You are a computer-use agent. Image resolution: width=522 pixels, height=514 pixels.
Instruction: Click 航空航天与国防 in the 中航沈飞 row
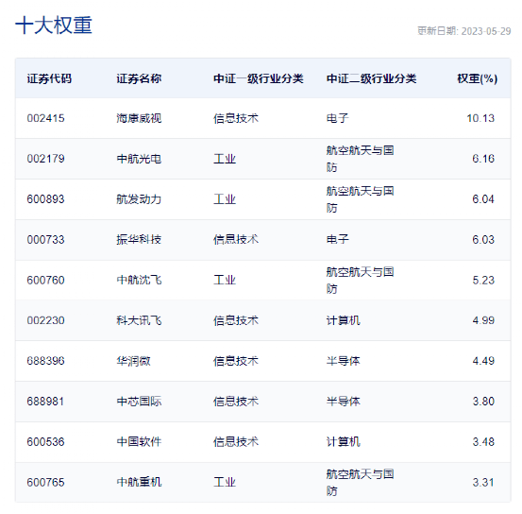pos(360,281)
